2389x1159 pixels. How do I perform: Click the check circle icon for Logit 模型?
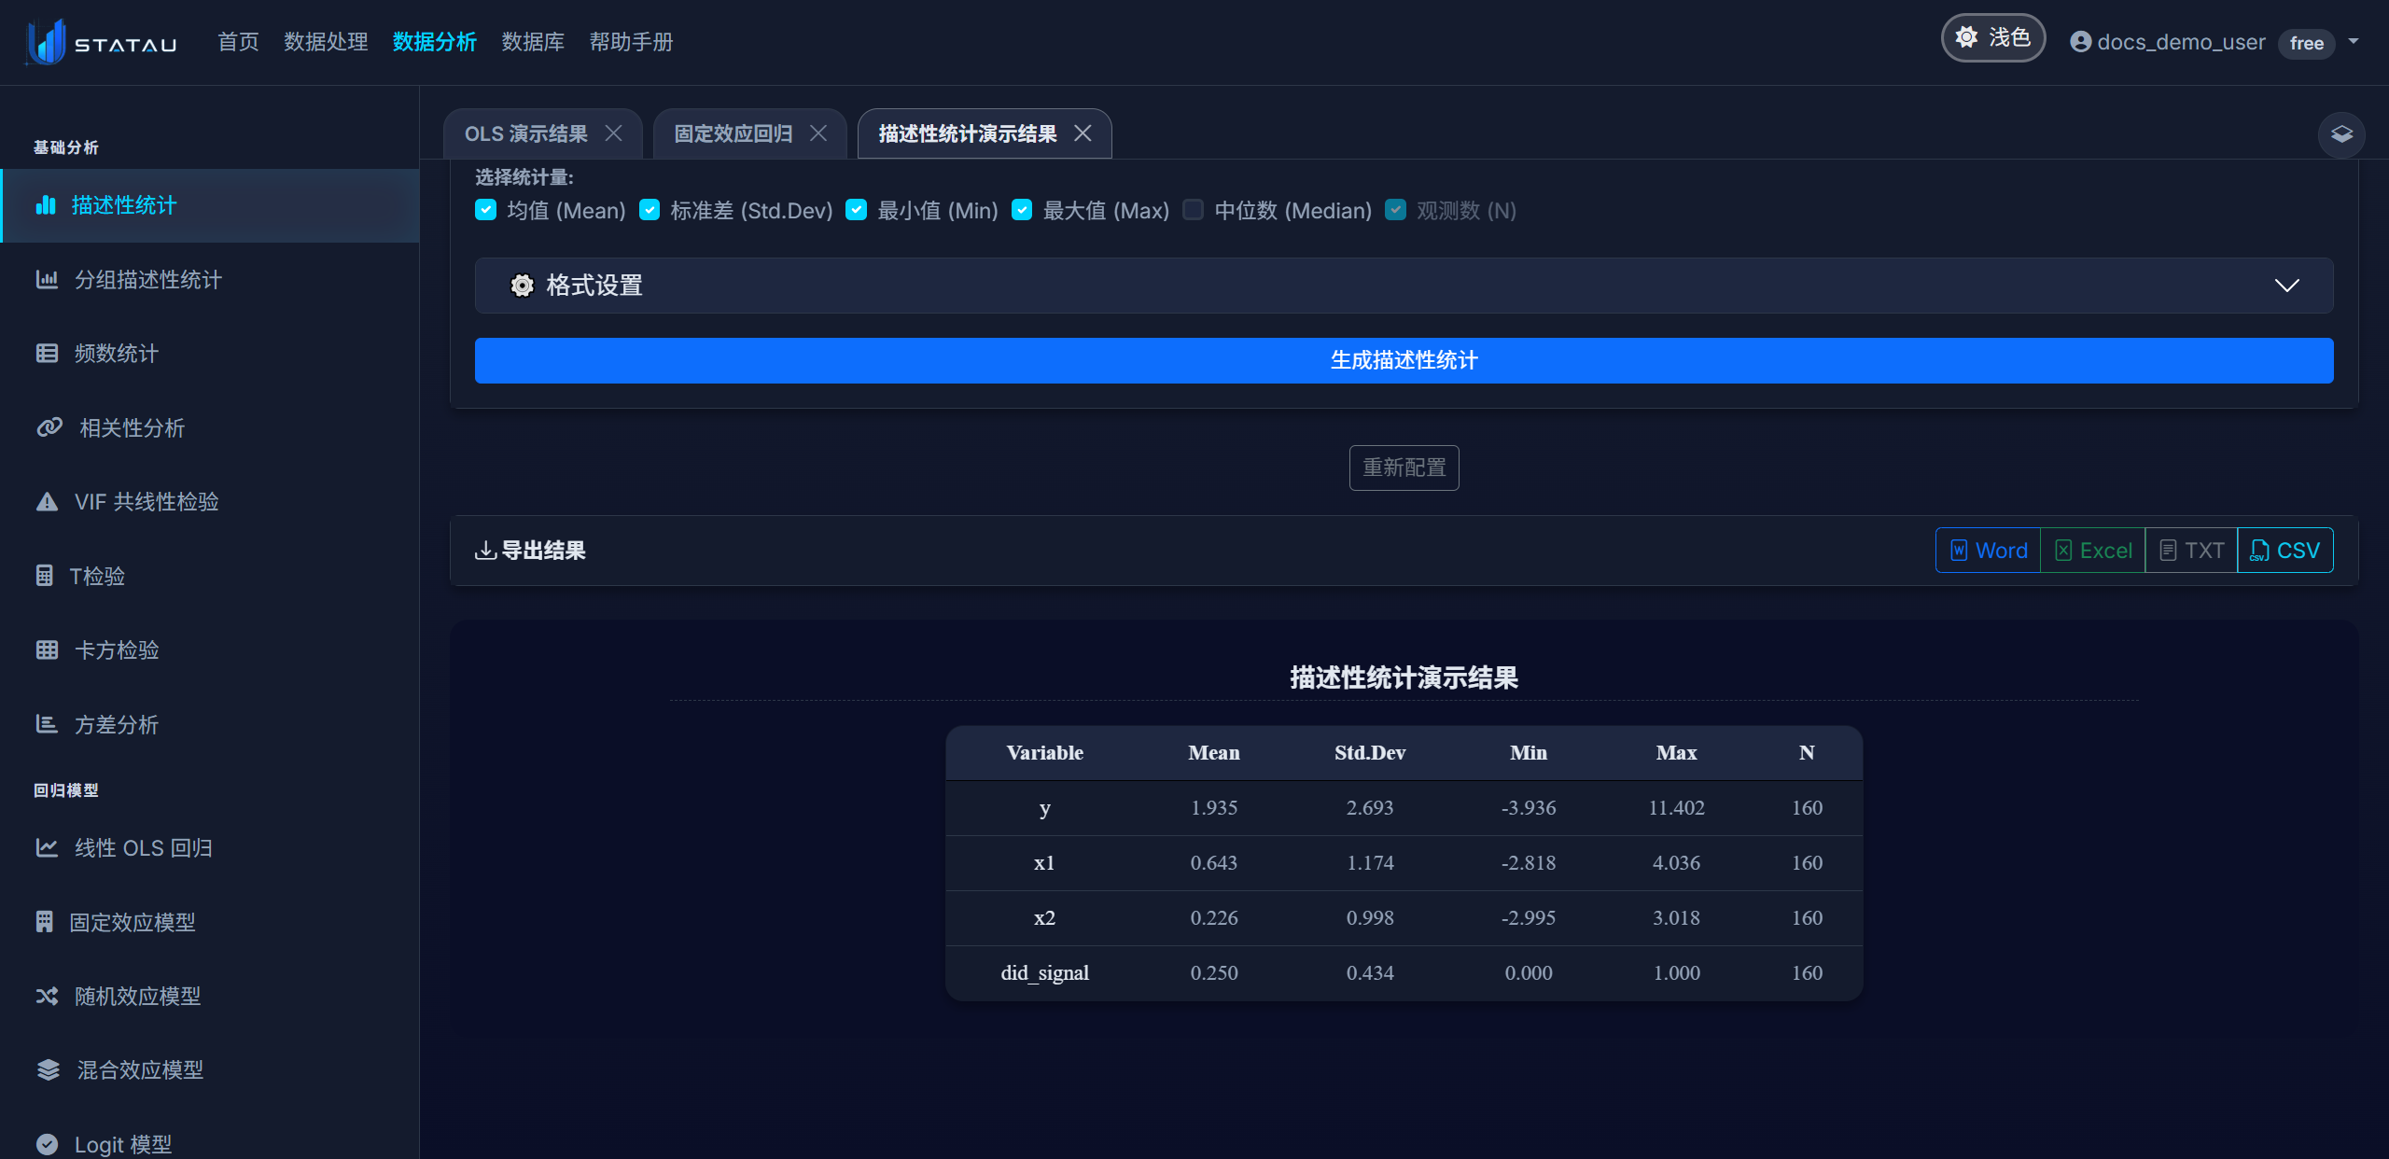click(x=47, y=1144)
